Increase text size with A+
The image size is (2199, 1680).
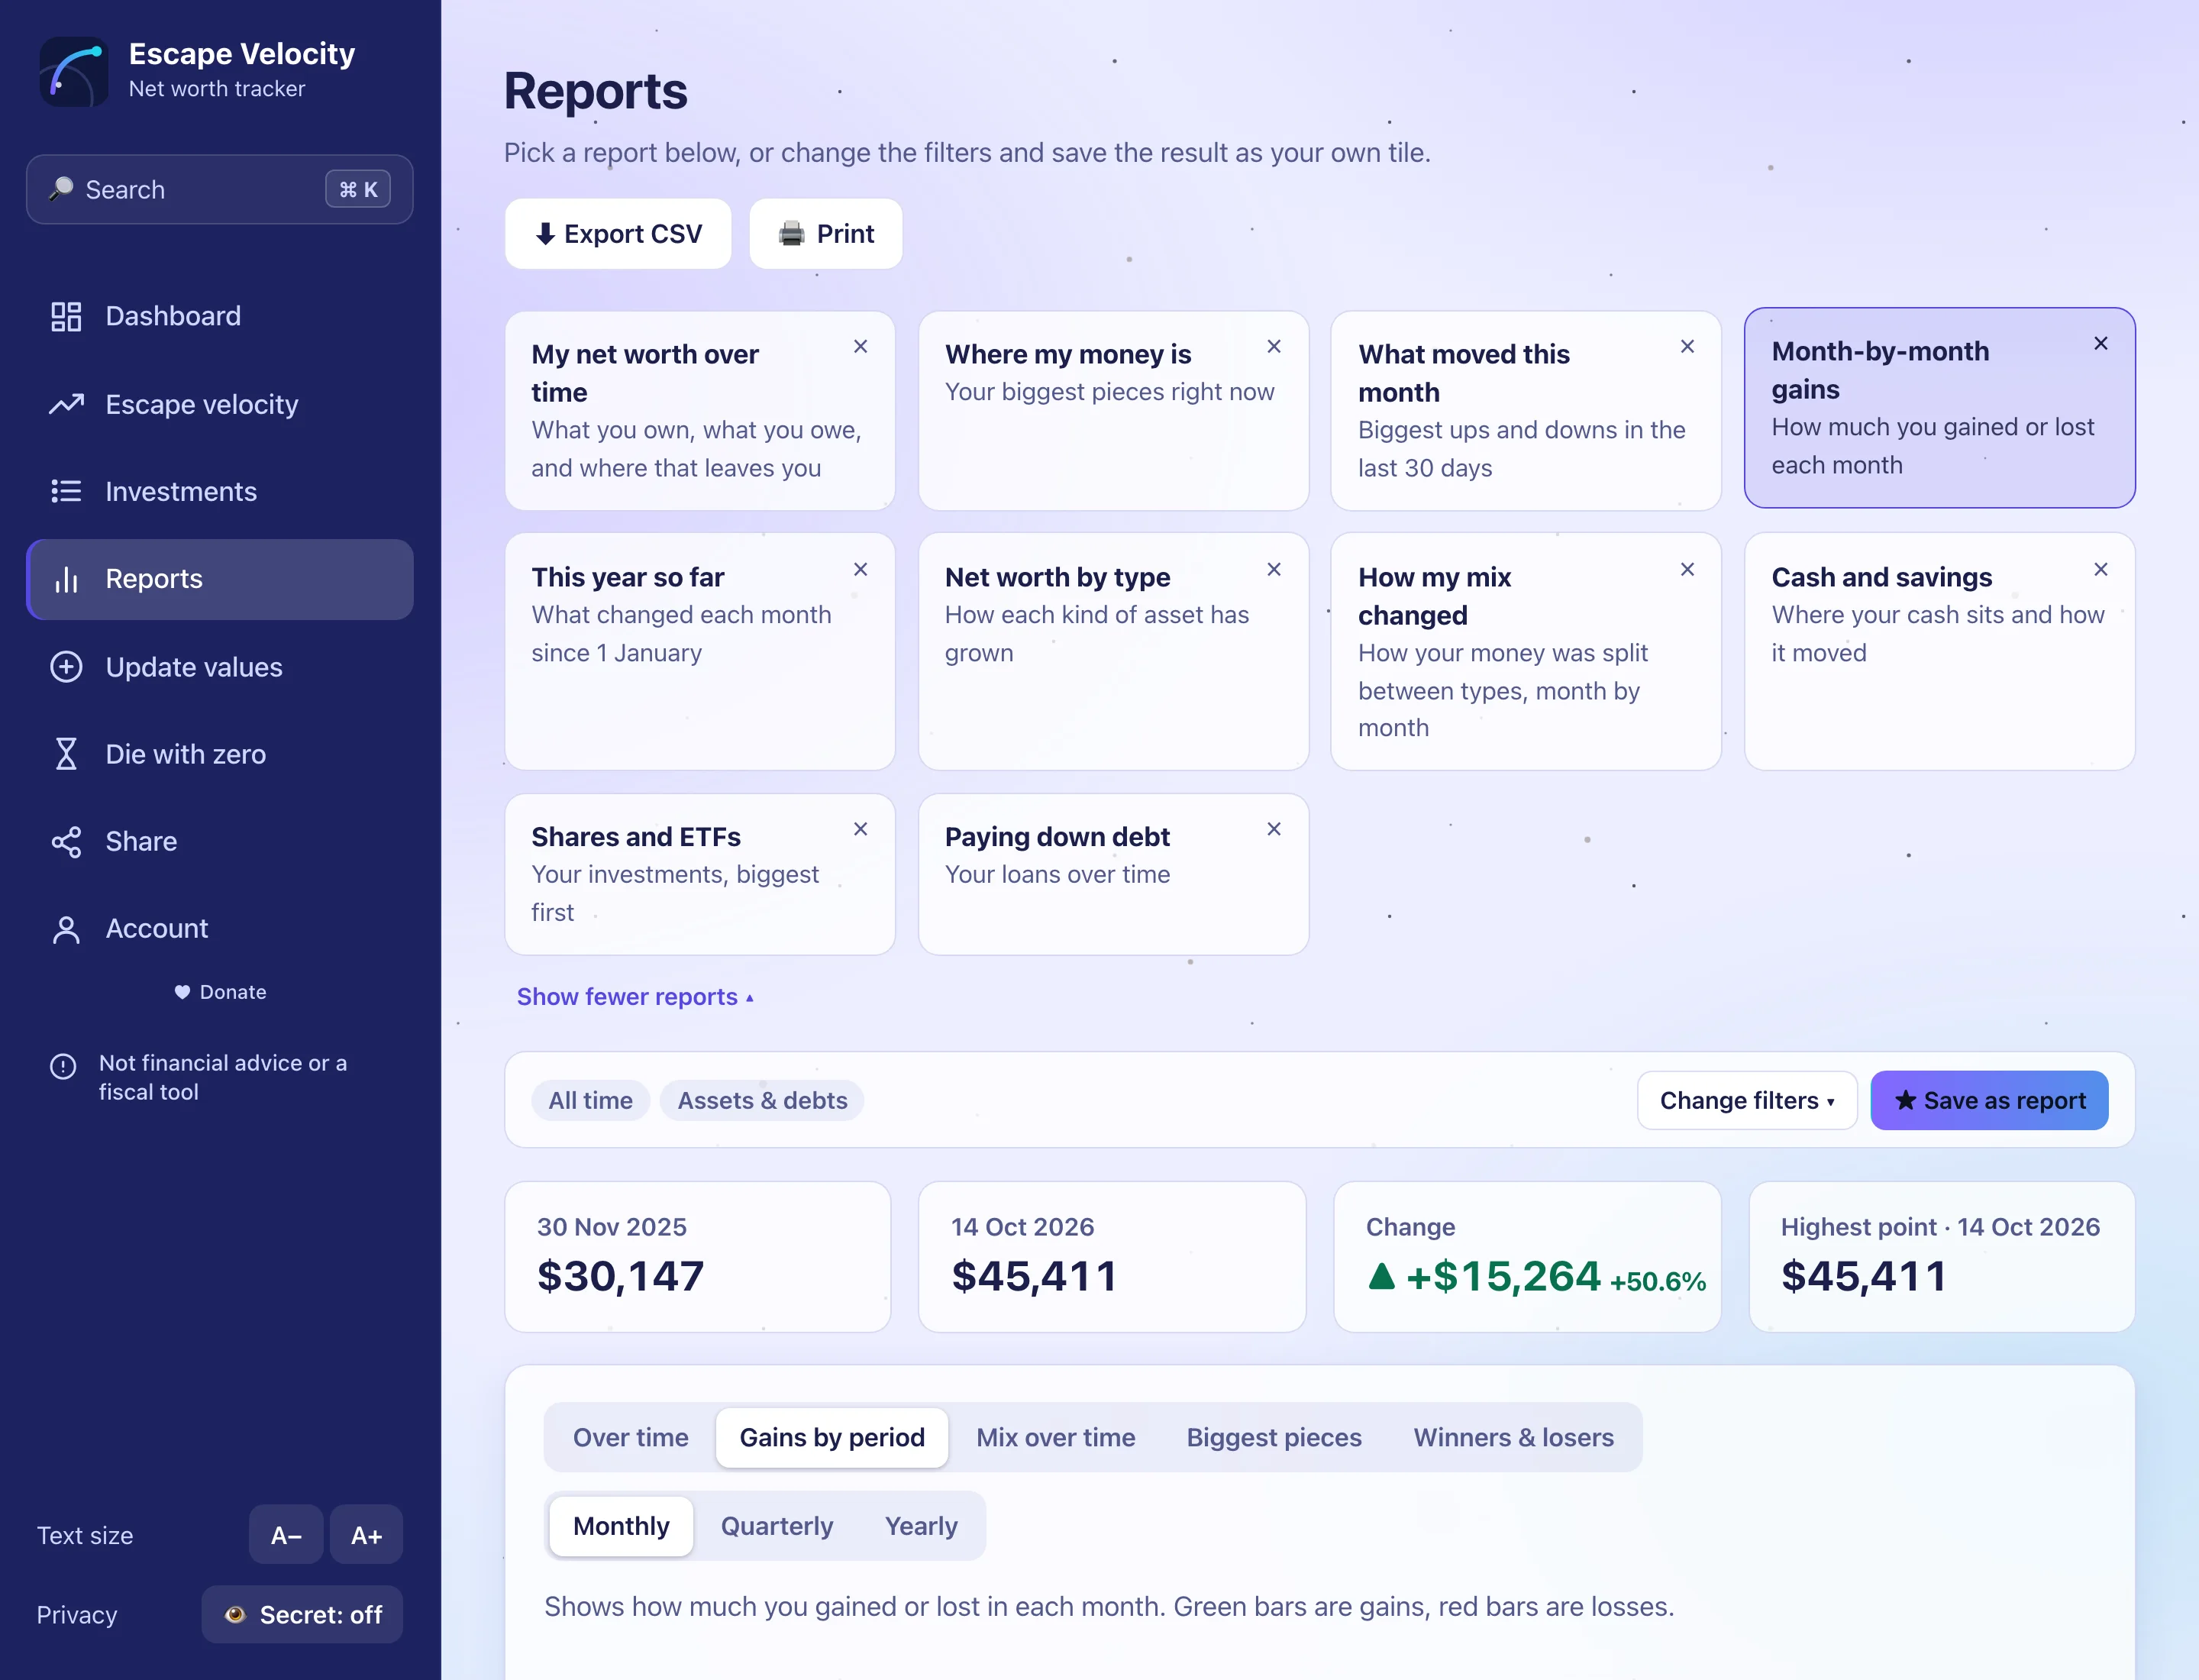coord(366,1535)
